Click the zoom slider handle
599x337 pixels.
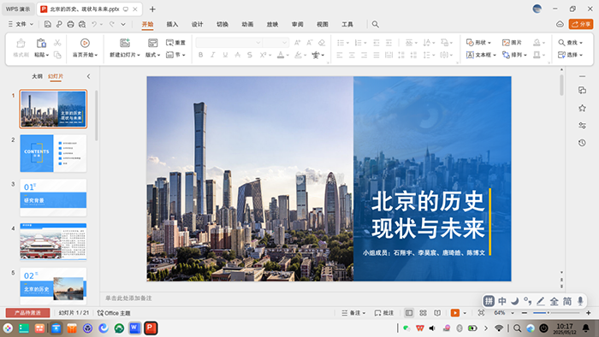click(549, 312)
